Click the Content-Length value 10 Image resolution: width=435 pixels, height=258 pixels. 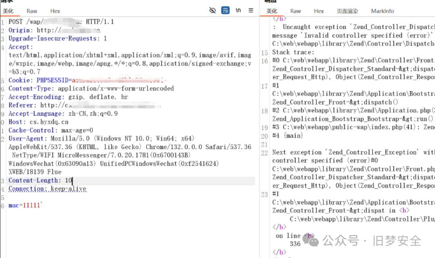(68, 180)
